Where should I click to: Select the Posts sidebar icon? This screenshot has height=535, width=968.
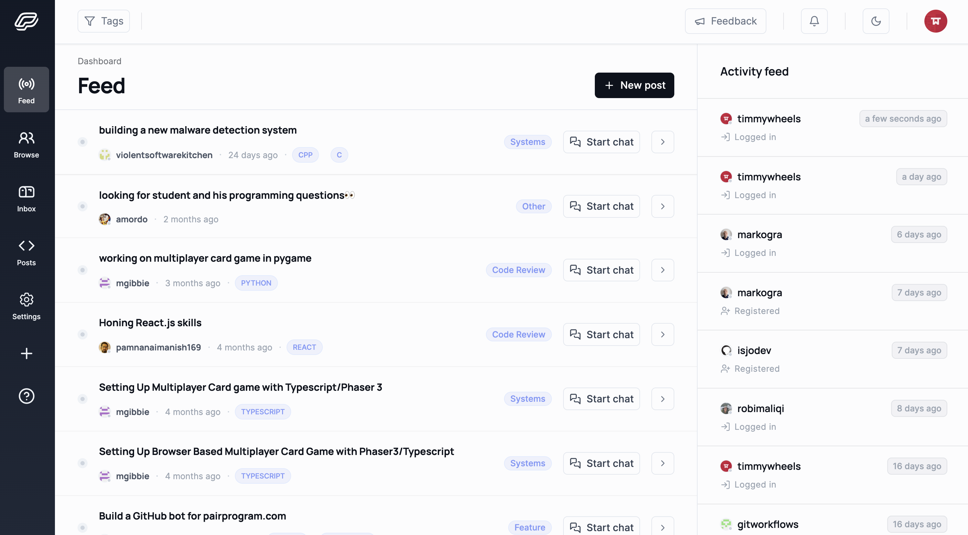(26, 252)
